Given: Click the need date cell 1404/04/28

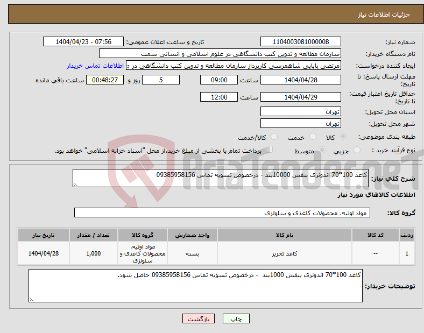Looking at the screenshot, I should click(x=43, y=253).
